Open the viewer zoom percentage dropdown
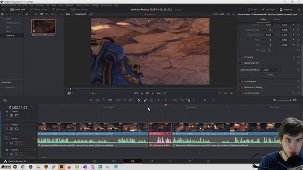The image size is (303, 170). click(70, 14)
